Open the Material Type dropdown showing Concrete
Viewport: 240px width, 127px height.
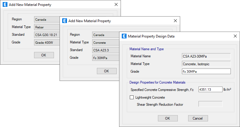(105, 43)
